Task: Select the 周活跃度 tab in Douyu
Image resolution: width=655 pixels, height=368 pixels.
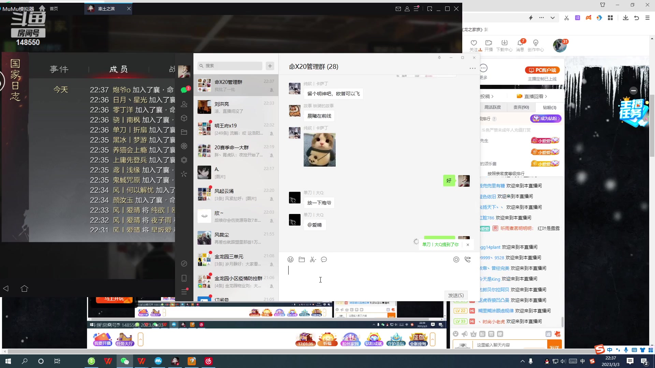Action: [493, 107]
